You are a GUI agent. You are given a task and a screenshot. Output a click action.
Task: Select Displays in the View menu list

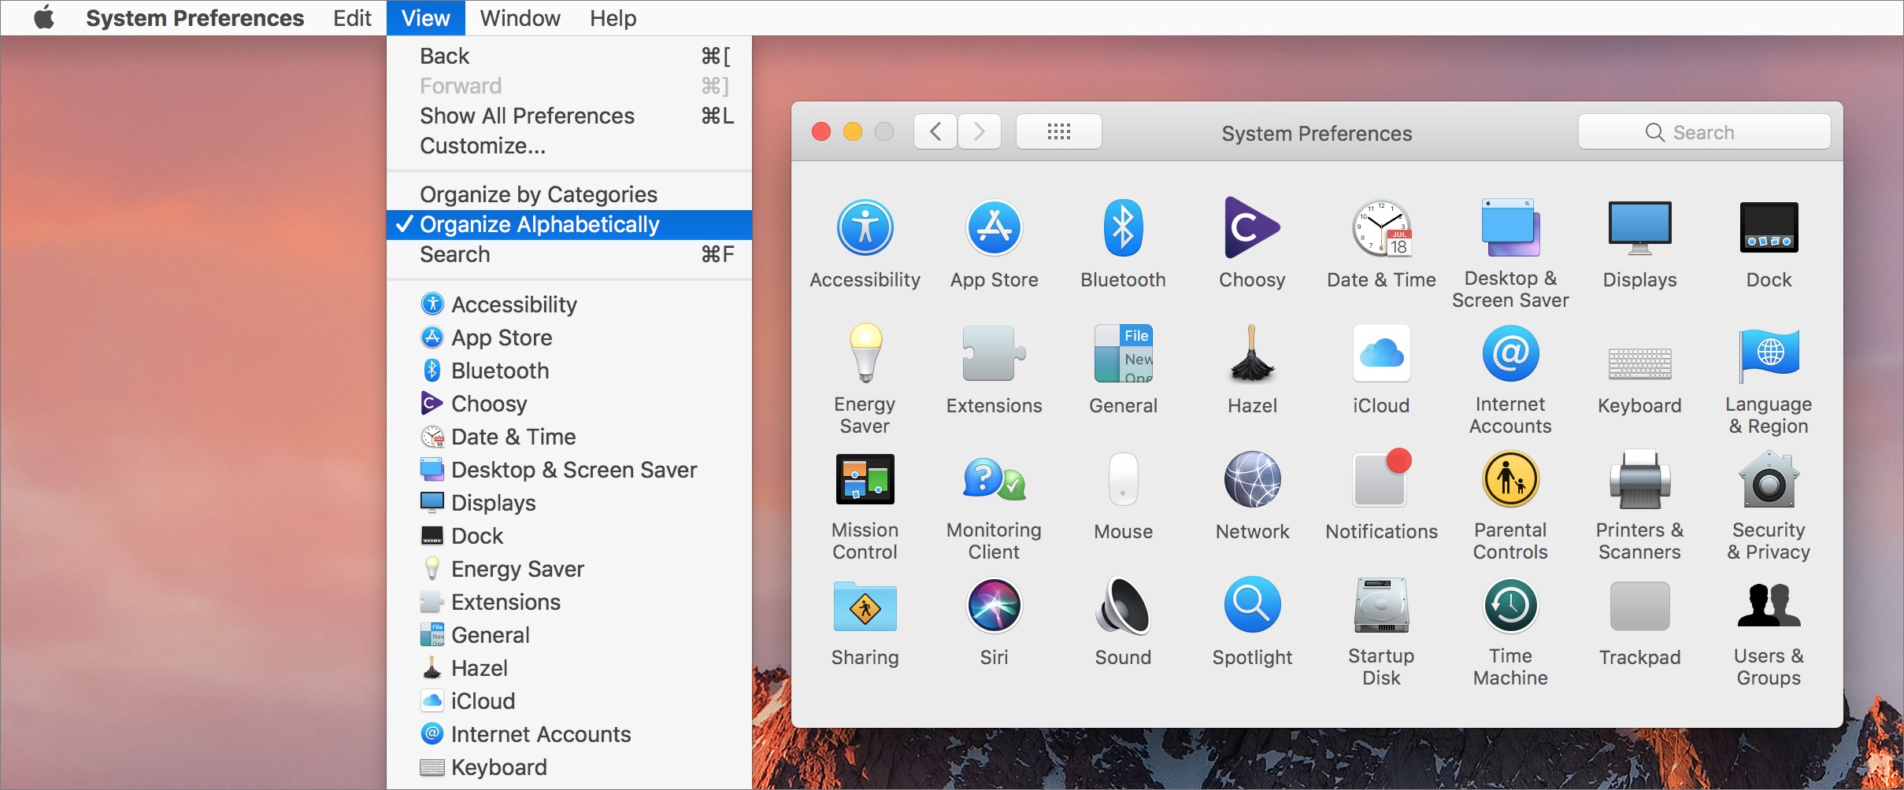[569, 503]
